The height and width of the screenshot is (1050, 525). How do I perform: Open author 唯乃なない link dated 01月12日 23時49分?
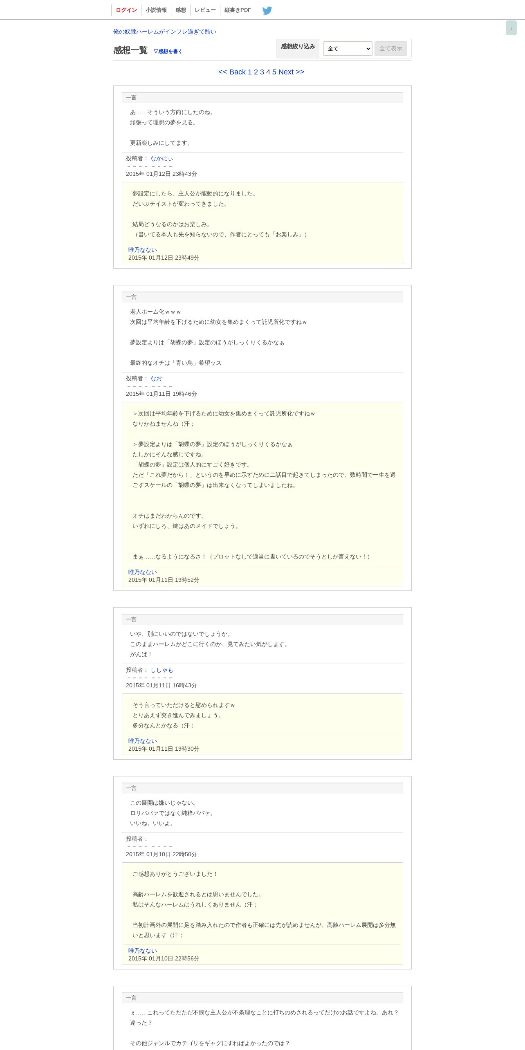tap(143, 250)
